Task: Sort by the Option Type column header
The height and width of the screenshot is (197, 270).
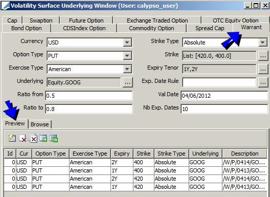Action: click(x=51, y=154)
